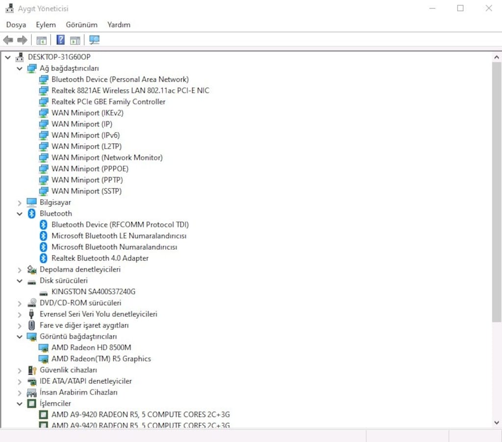The image size is (502, 442).
Task: Expand DVD/CD-ROM sürücüleri category
Action: (20, 303)
